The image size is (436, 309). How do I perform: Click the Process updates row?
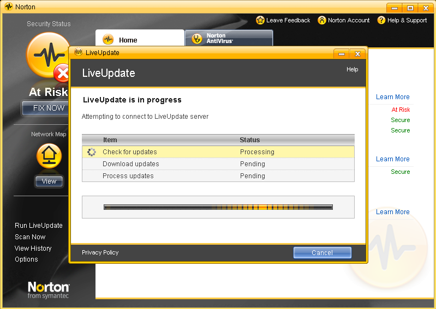(x=218, y=175)
